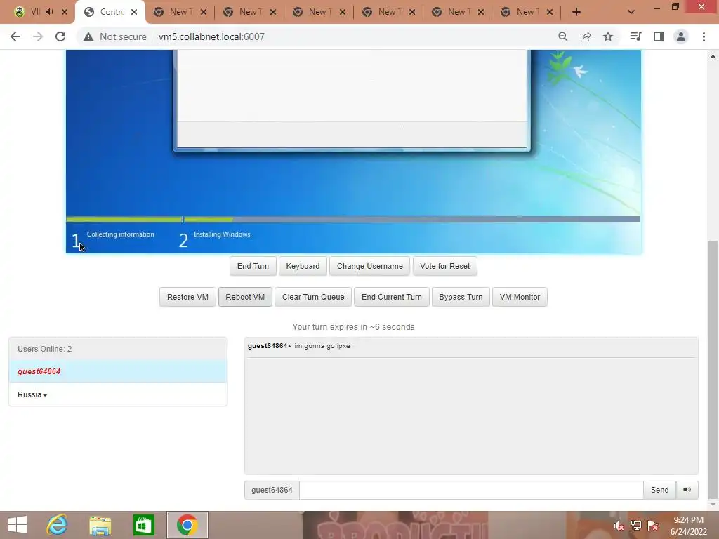Click the address bar URL vm5.collabnet.local:6007
The image size is (719, 539).
(x=211, y=36)
